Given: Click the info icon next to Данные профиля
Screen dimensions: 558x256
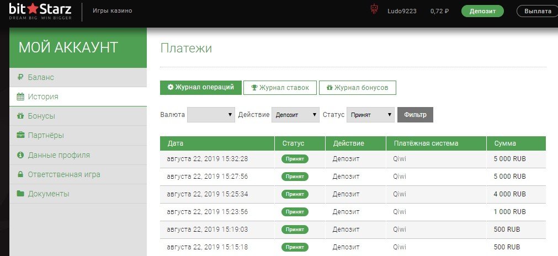Looking at the screenshot, I should click(x=20, y=155).
